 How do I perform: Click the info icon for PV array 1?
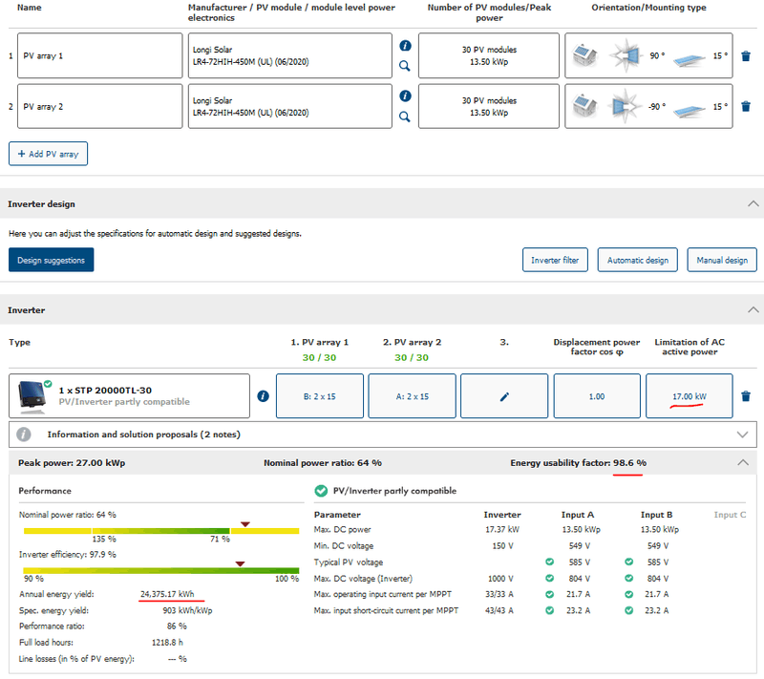tap(405, 46)
